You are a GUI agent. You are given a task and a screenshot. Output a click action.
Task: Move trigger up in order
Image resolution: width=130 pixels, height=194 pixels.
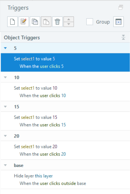pos(69,19)
